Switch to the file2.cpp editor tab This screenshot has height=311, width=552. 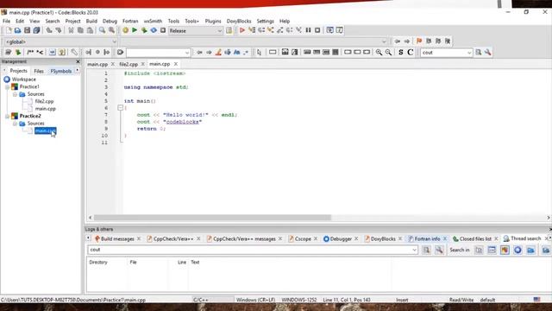click(x=129, y=64)
